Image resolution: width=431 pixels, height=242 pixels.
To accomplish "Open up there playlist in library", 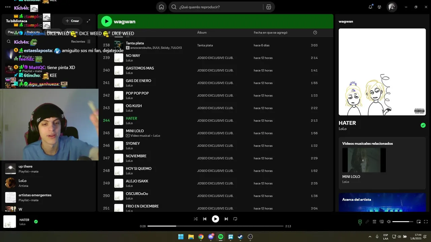I will pyautogui.click(x=49, y=169).
